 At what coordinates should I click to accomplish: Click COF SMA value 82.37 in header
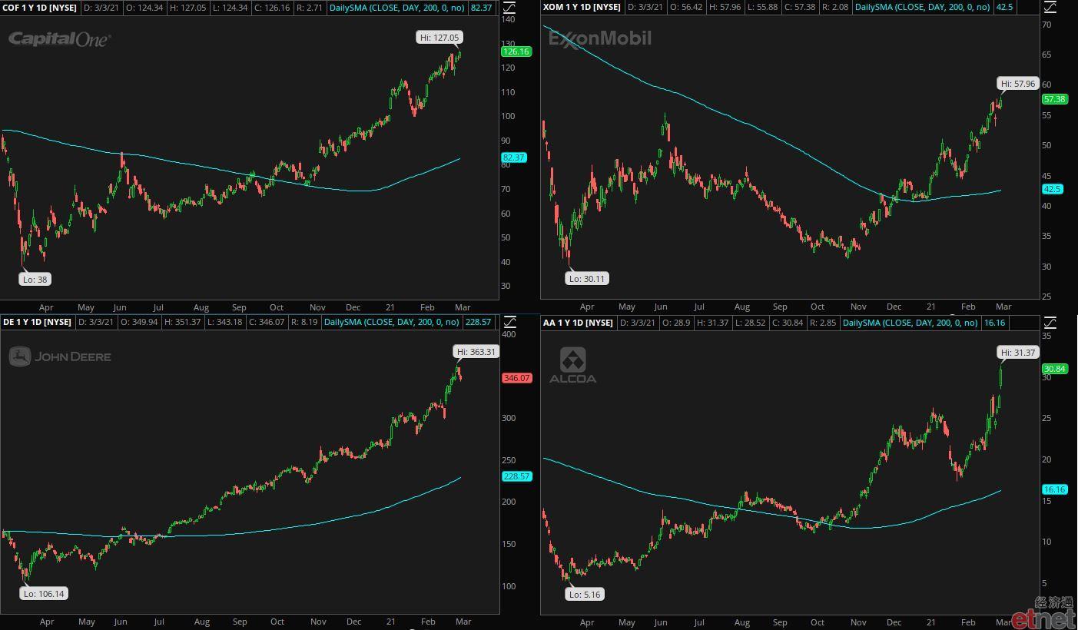[481, 8]
